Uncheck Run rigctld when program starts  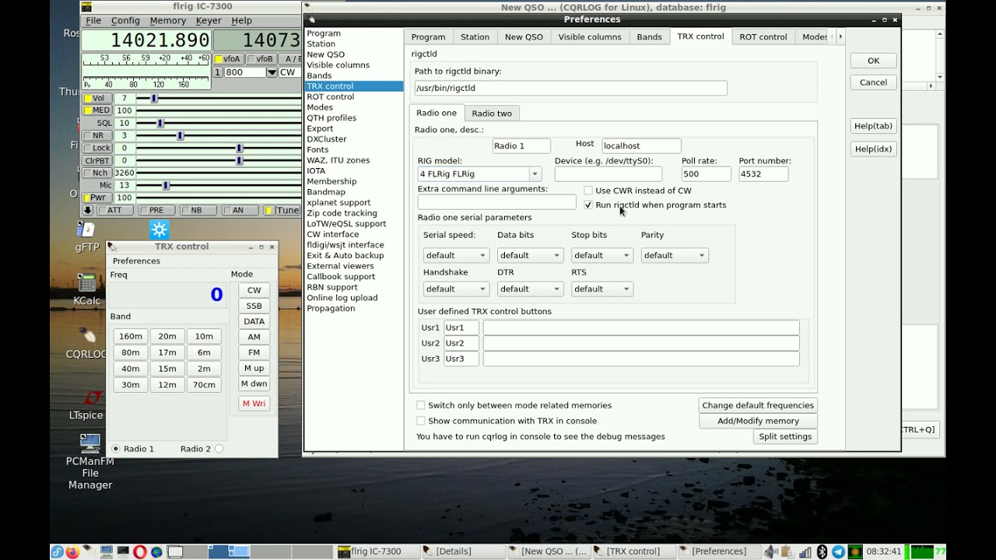pos(588,205)
